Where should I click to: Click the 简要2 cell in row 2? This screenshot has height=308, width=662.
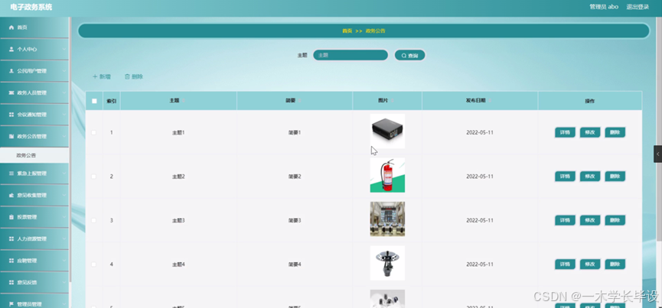pos(295,177)
